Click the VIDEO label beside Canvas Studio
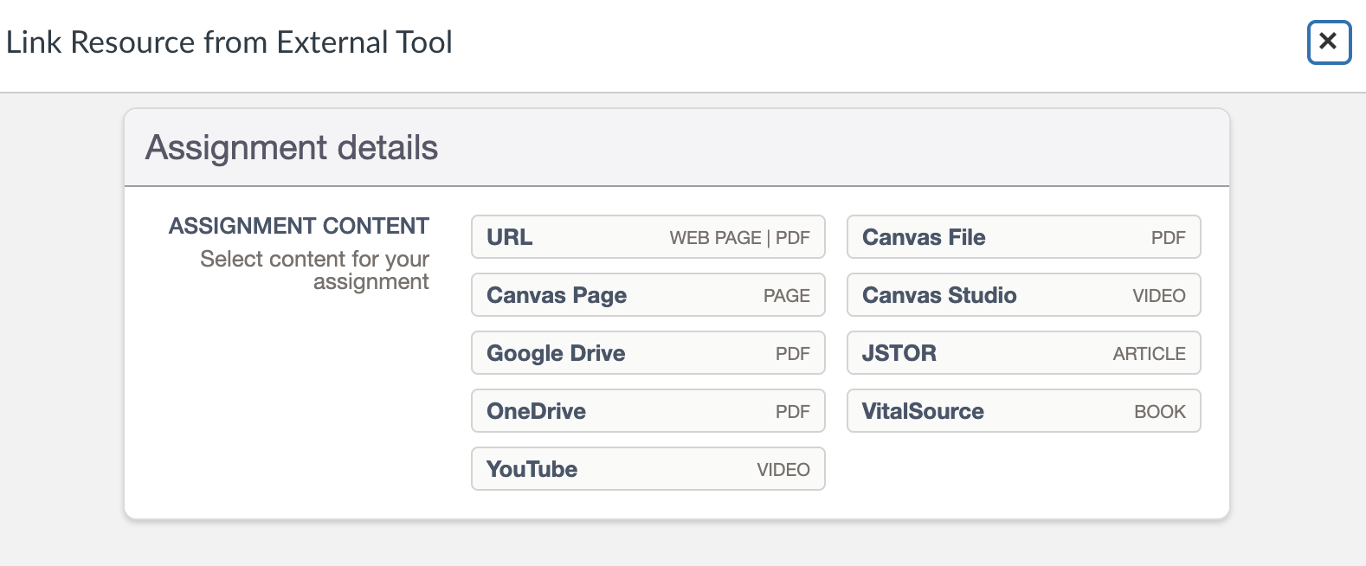The width and height of the screenshot is (1366, 566). [1158, 296]
